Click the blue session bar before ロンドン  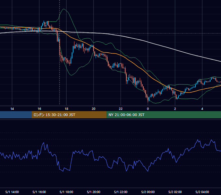(16, 115)
